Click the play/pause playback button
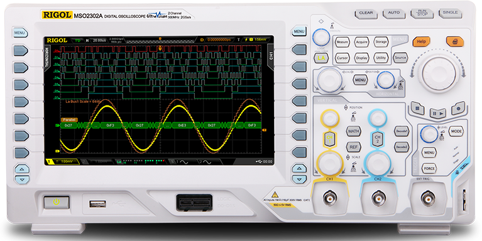This screenshot has height=241, width=482. 438,113
